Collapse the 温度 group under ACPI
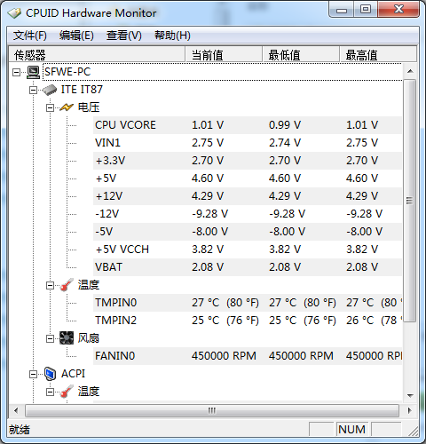The width and height of the screenshot is (426, 444). click(50, 392)
